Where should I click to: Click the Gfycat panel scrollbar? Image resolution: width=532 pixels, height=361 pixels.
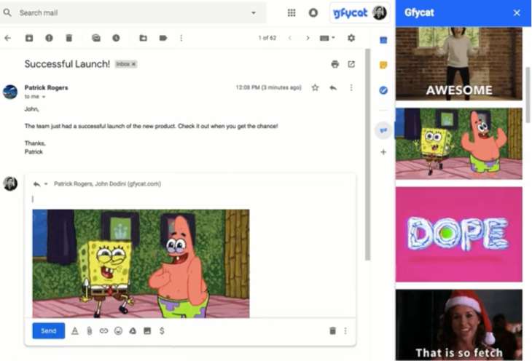528,95
